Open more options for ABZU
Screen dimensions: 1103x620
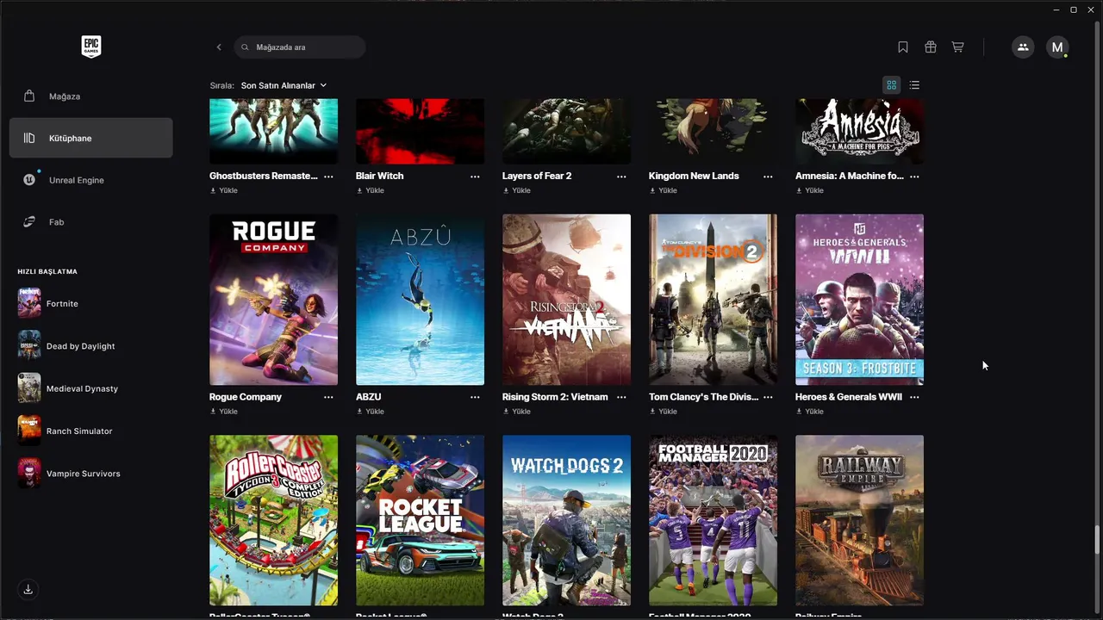[x=475, y=397]
